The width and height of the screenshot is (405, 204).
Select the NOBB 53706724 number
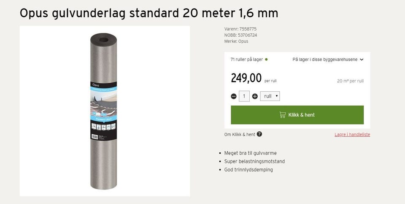[x=247, y=35]
